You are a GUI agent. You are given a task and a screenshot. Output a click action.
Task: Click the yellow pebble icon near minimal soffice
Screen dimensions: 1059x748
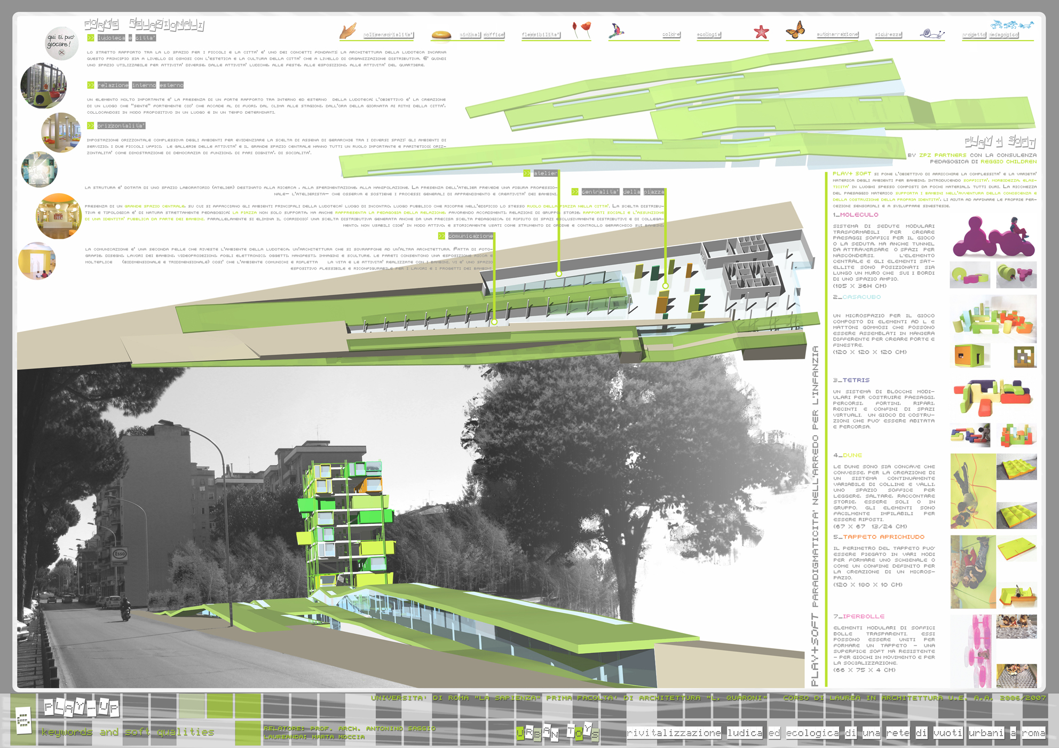pyautogui.click(x=441, y=35)
